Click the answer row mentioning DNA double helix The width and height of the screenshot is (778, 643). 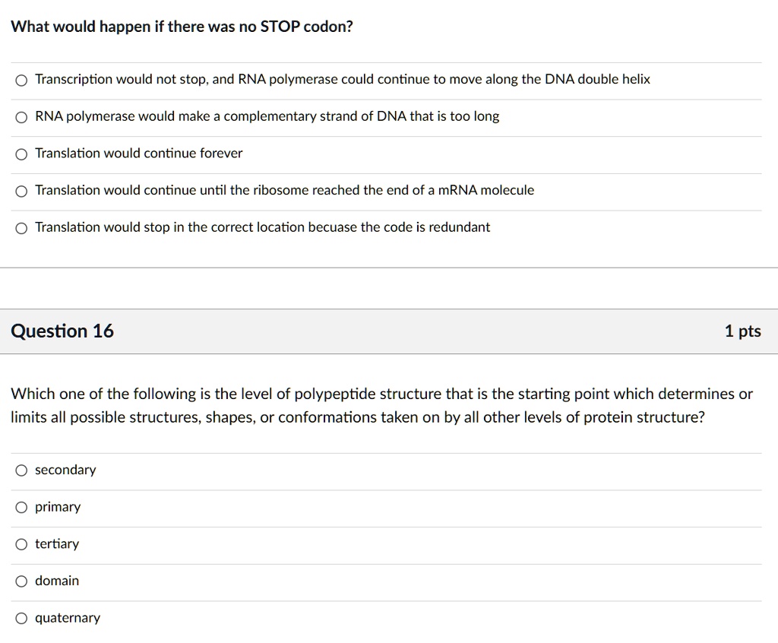pyautogui.click(x=342, y=79)
